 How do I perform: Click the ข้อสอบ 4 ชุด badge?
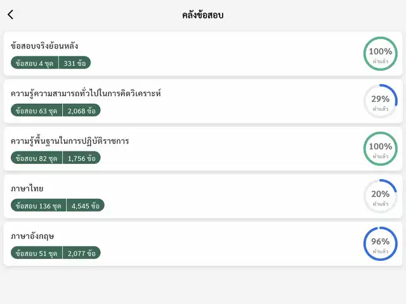click(x=35, y=63)
